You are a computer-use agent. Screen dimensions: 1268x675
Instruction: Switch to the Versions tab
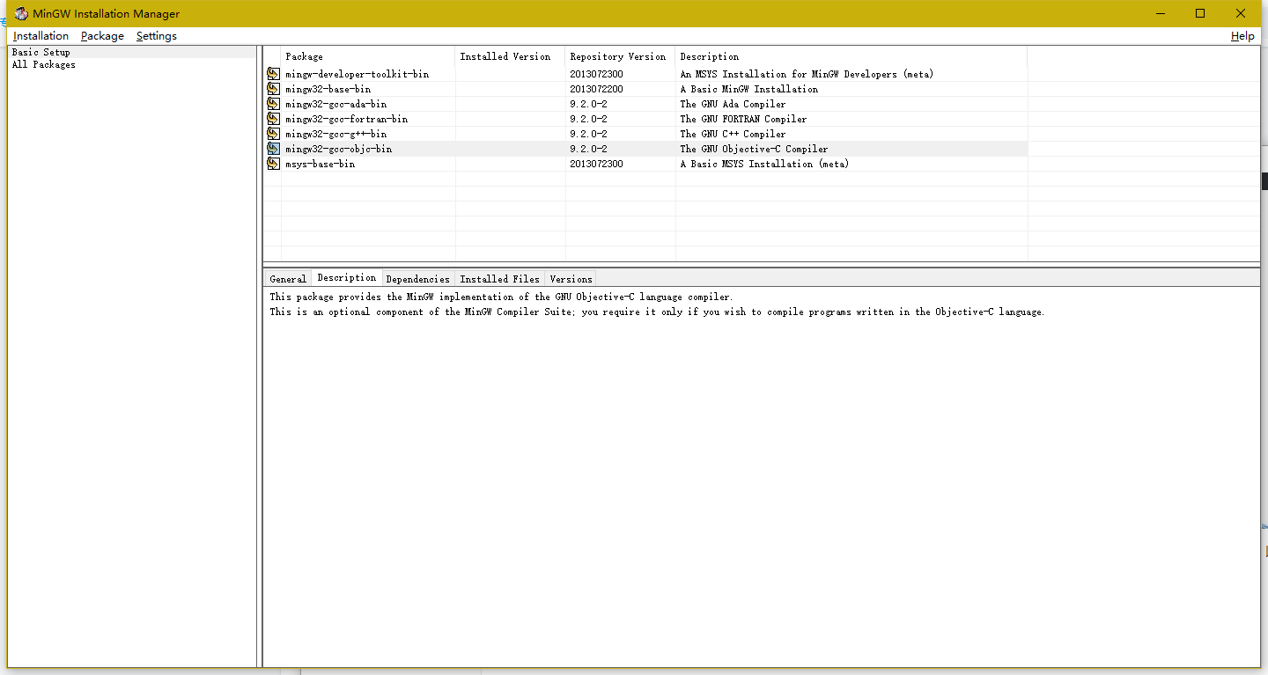[571, 279]
